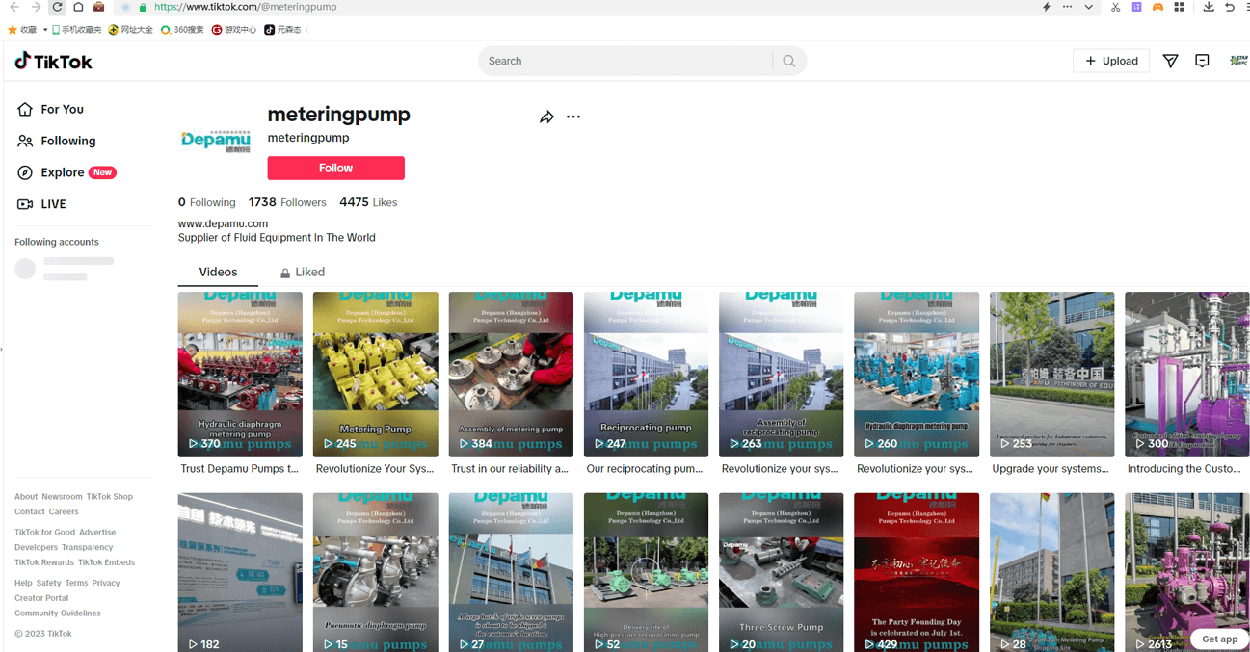The width and height of the screenshot is (1250, 652).
Task: Open the LIVE section
Action: (41, 204)
